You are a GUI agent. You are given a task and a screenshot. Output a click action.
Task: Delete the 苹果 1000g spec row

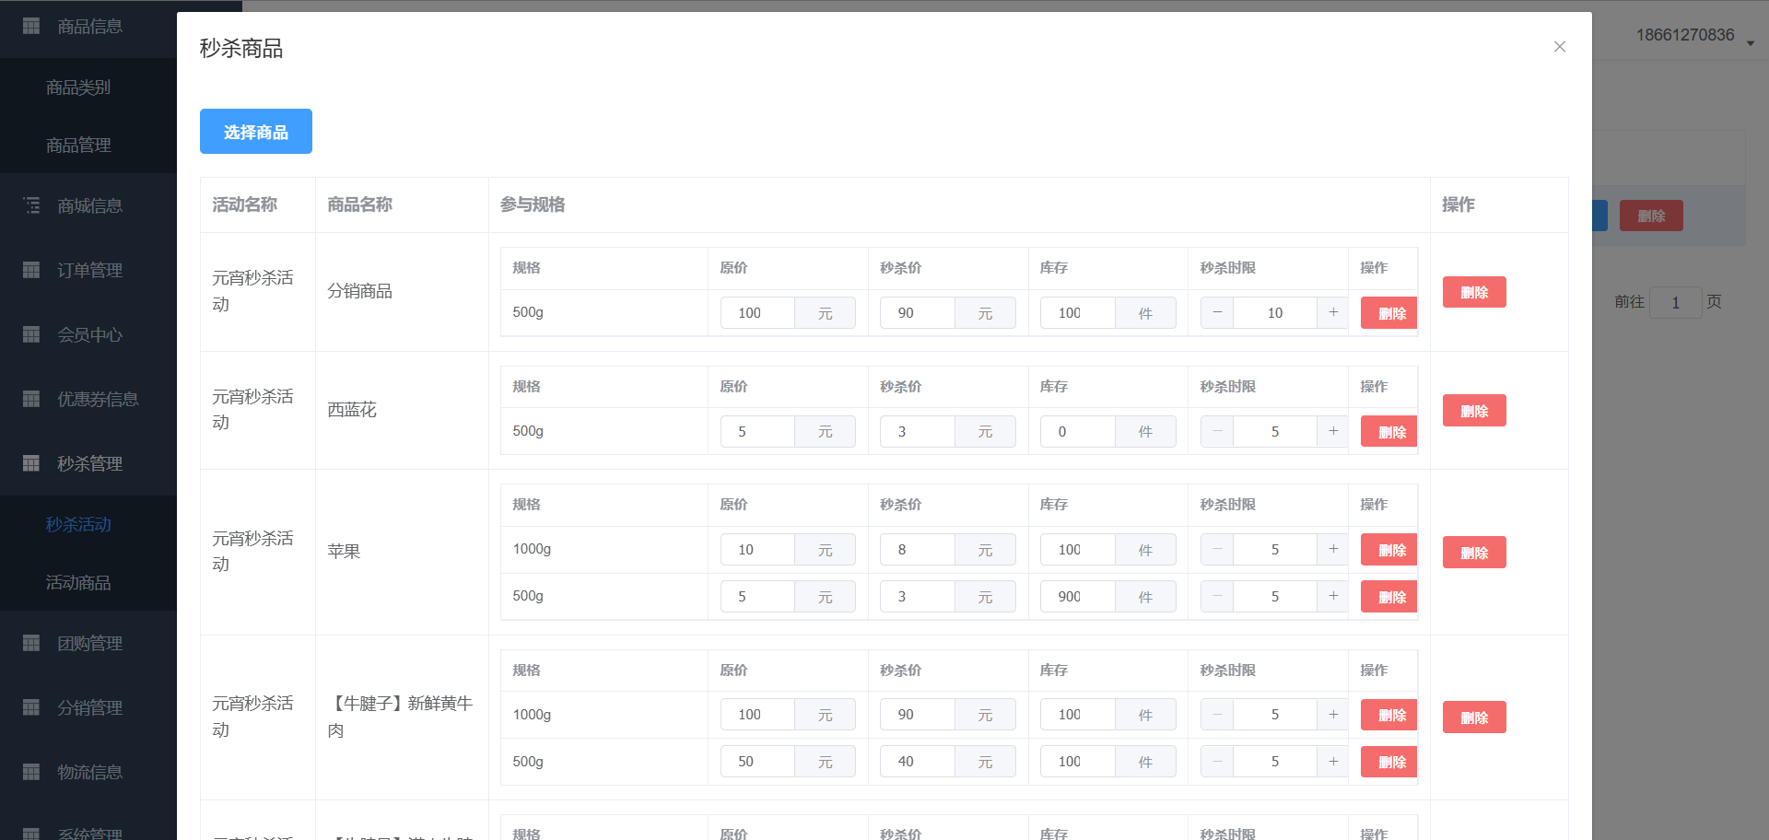(x=1390, y=550)
